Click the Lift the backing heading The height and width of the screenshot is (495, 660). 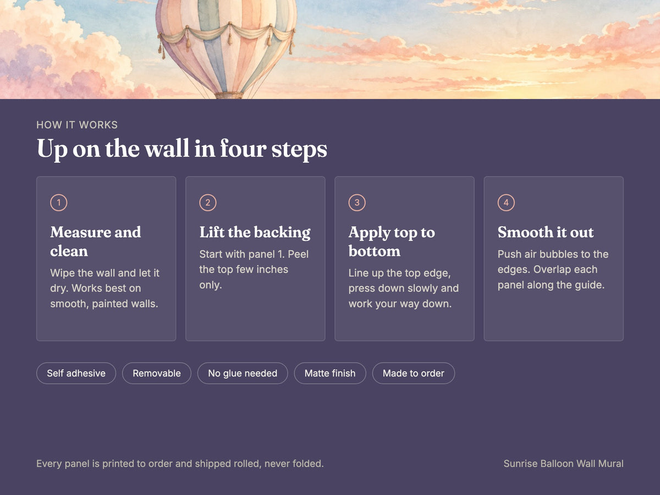click(x=255, y=232)
